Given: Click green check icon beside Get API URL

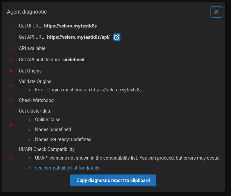Looking at the screenshot, I should (x=11, y=37).
